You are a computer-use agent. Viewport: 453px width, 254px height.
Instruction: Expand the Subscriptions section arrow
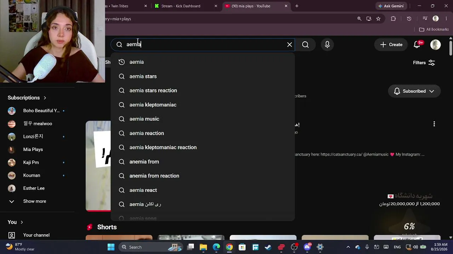(45, 98)
